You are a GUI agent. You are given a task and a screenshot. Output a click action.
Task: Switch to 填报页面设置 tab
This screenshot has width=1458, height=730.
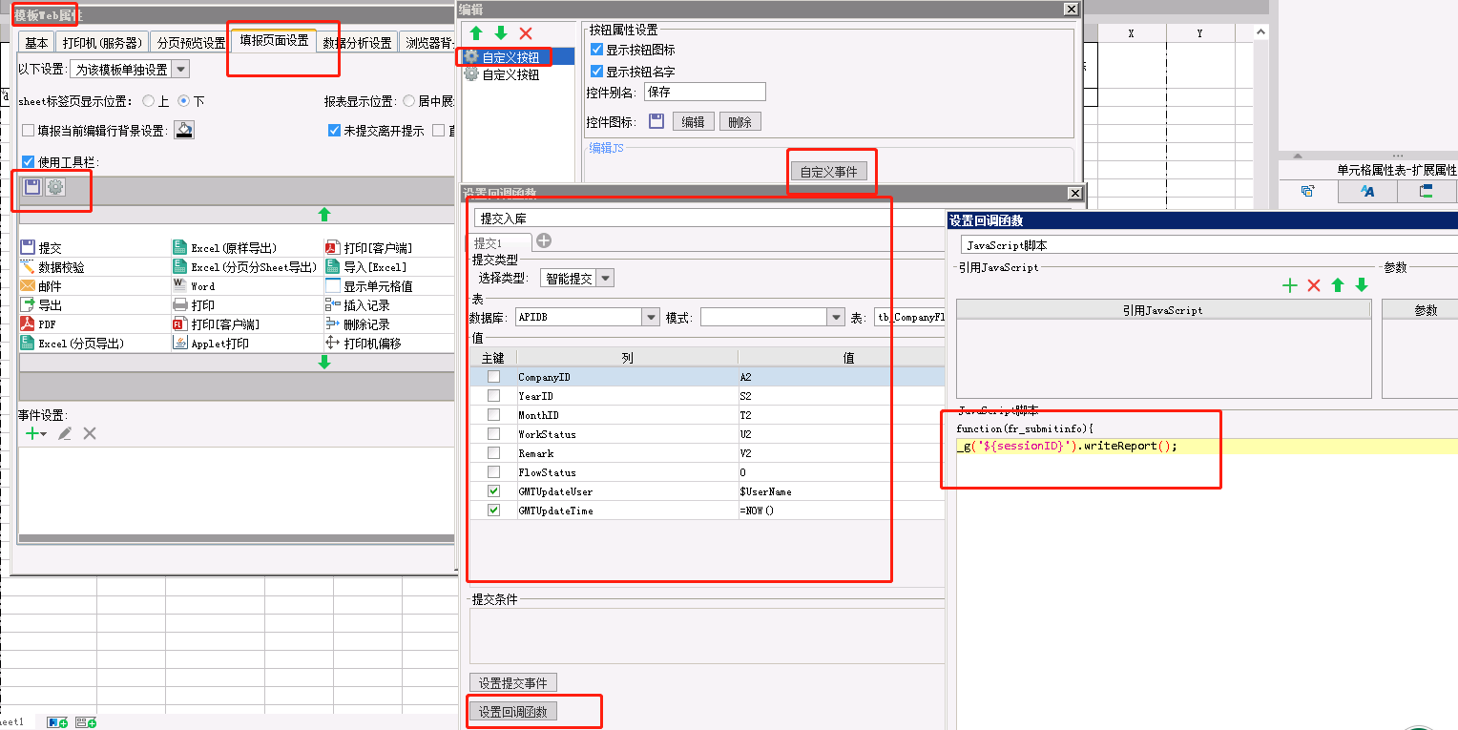[274, 40]
